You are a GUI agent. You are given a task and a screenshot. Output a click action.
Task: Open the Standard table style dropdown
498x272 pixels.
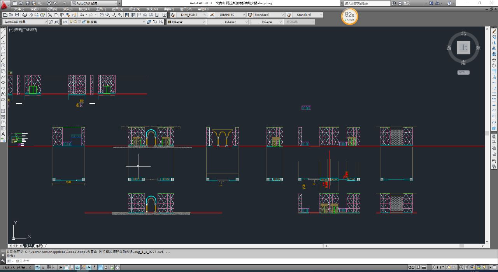coord(269,15)
